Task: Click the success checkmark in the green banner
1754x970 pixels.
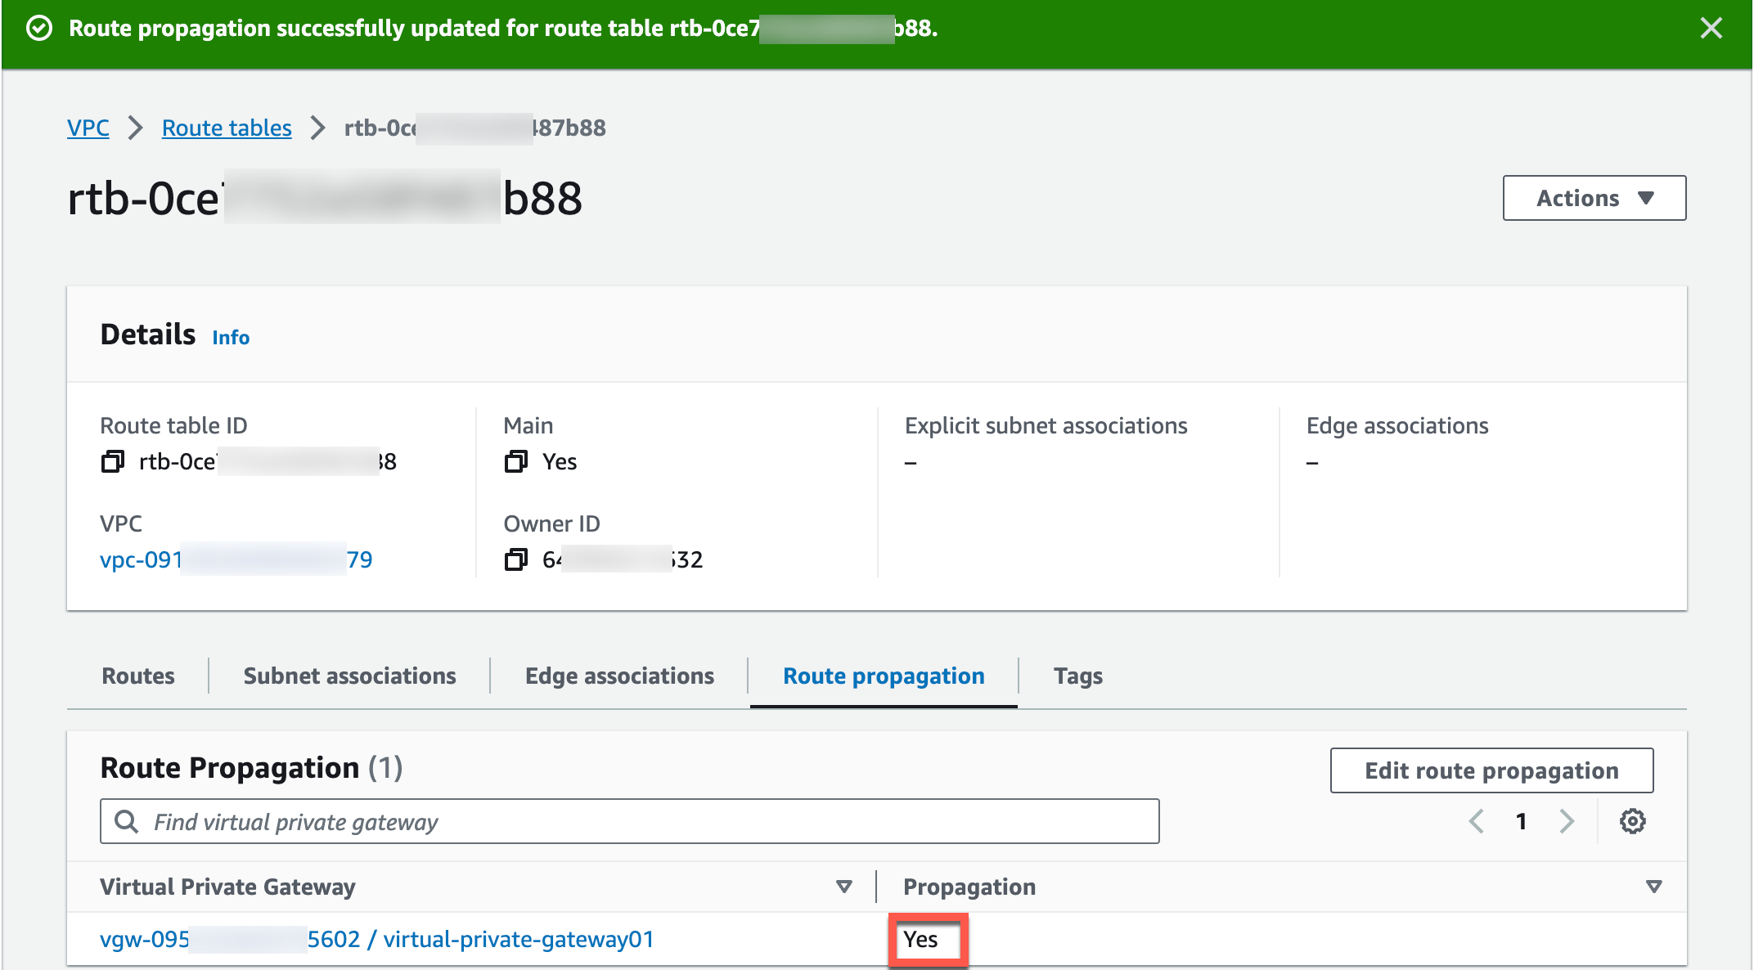Action: 38,28
